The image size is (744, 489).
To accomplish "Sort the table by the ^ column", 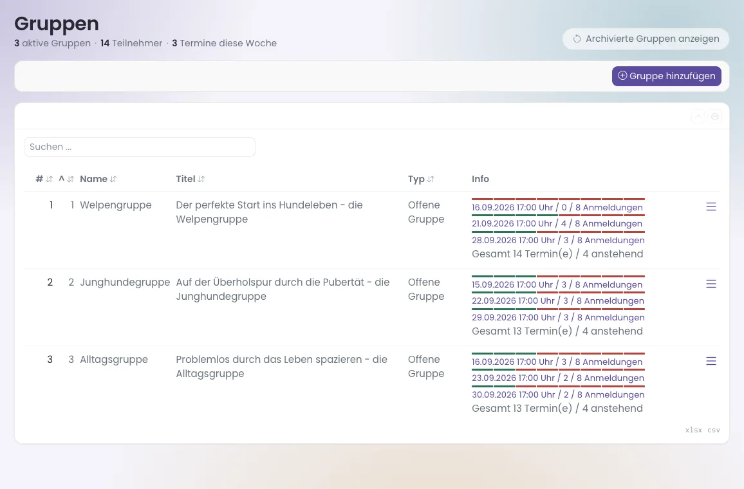I will point(66,180).
